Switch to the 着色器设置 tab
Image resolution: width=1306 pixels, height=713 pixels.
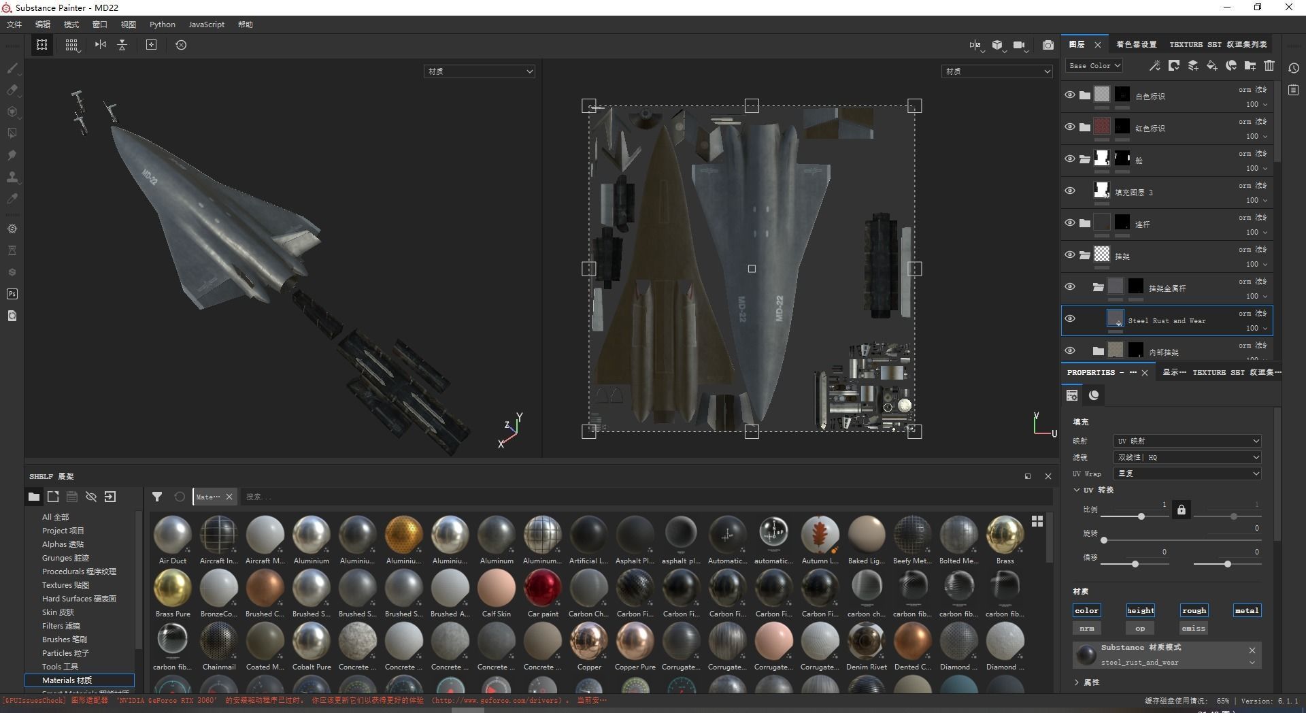coord(1136,44)
